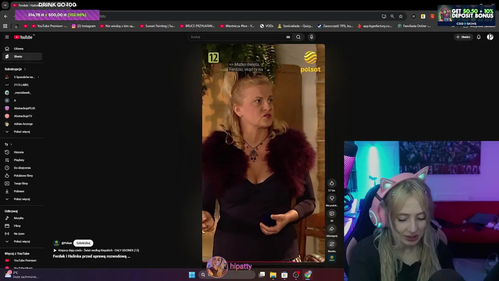Click the Chrome icon on taskbar
This screenshot has width=499, height=281.
[x=308, y=275]
